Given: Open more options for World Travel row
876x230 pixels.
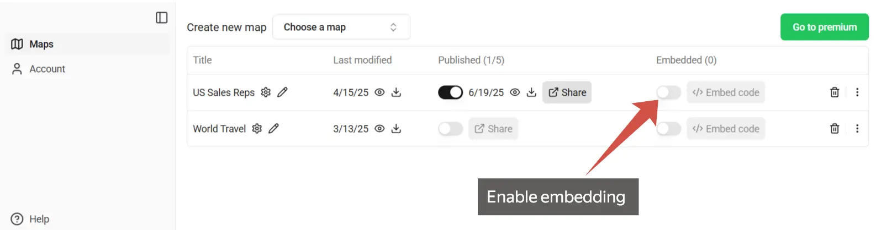Looking at the screenshot, I should pyautogui.click(x=857, y=129).
